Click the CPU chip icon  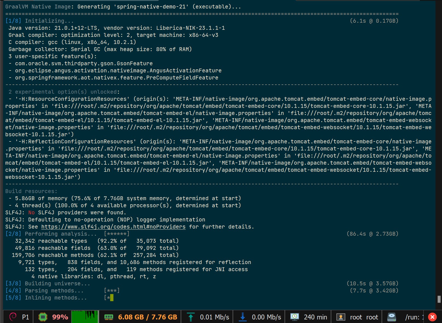tap(43, 317)
